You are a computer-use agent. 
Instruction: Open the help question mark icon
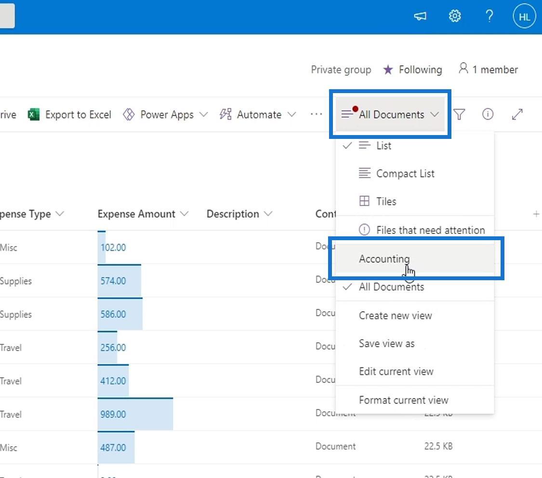489,16
